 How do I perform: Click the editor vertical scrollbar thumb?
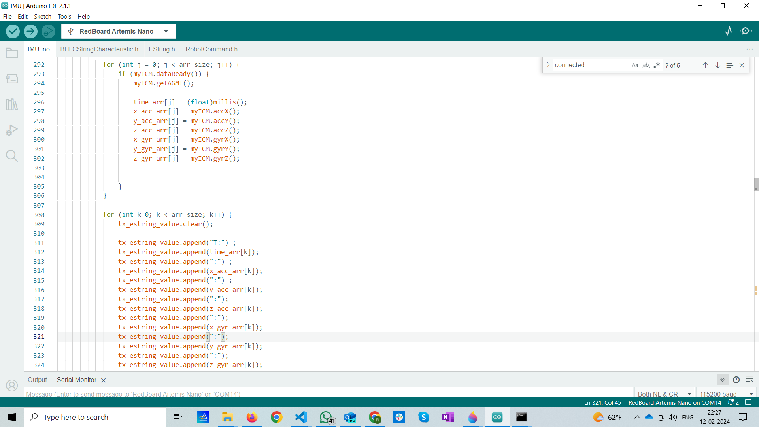tap(756, 184)
